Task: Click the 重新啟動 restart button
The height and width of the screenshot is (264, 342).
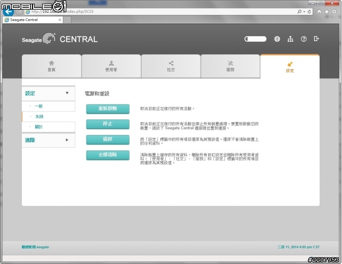Action: (108, 109)
